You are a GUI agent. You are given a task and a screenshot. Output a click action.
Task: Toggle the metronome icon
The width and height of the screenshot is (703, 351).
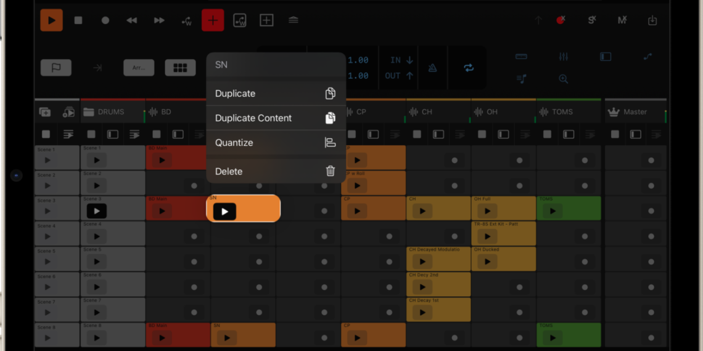click(x=433, y=68)
